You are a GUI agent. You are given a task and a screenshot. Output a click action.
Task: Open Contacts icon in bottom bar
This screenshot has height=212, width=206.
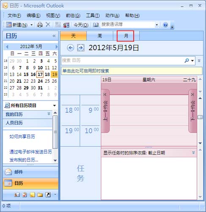coord(17,195)
